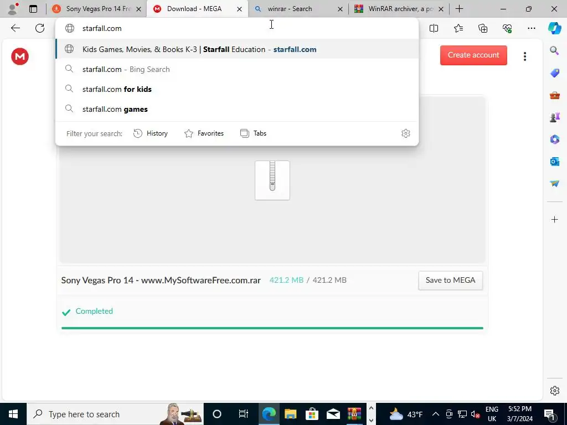567x425 pixels.
Task: Toggle split screen icon in toolbar
Action: 434,28
